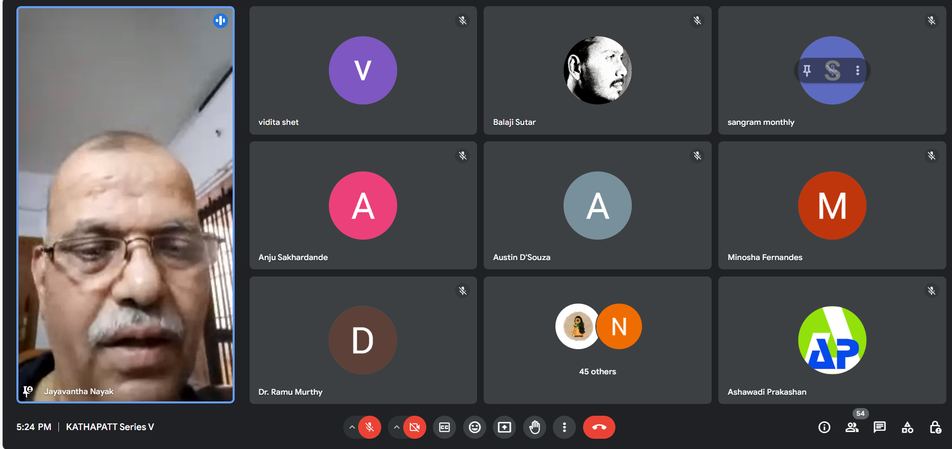Click Balaji Sutar's profile picture tile
Screen dimensions: 952x449
click(597, 70)
